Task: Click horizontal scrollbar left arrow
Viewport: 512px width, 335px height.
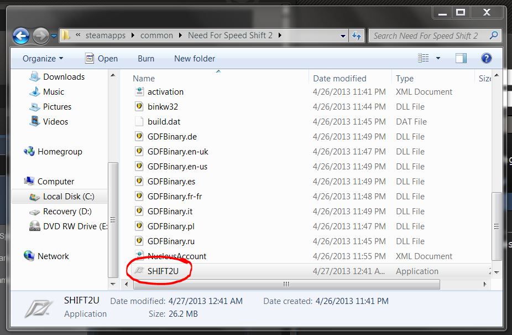Action: tap(127, 284)
